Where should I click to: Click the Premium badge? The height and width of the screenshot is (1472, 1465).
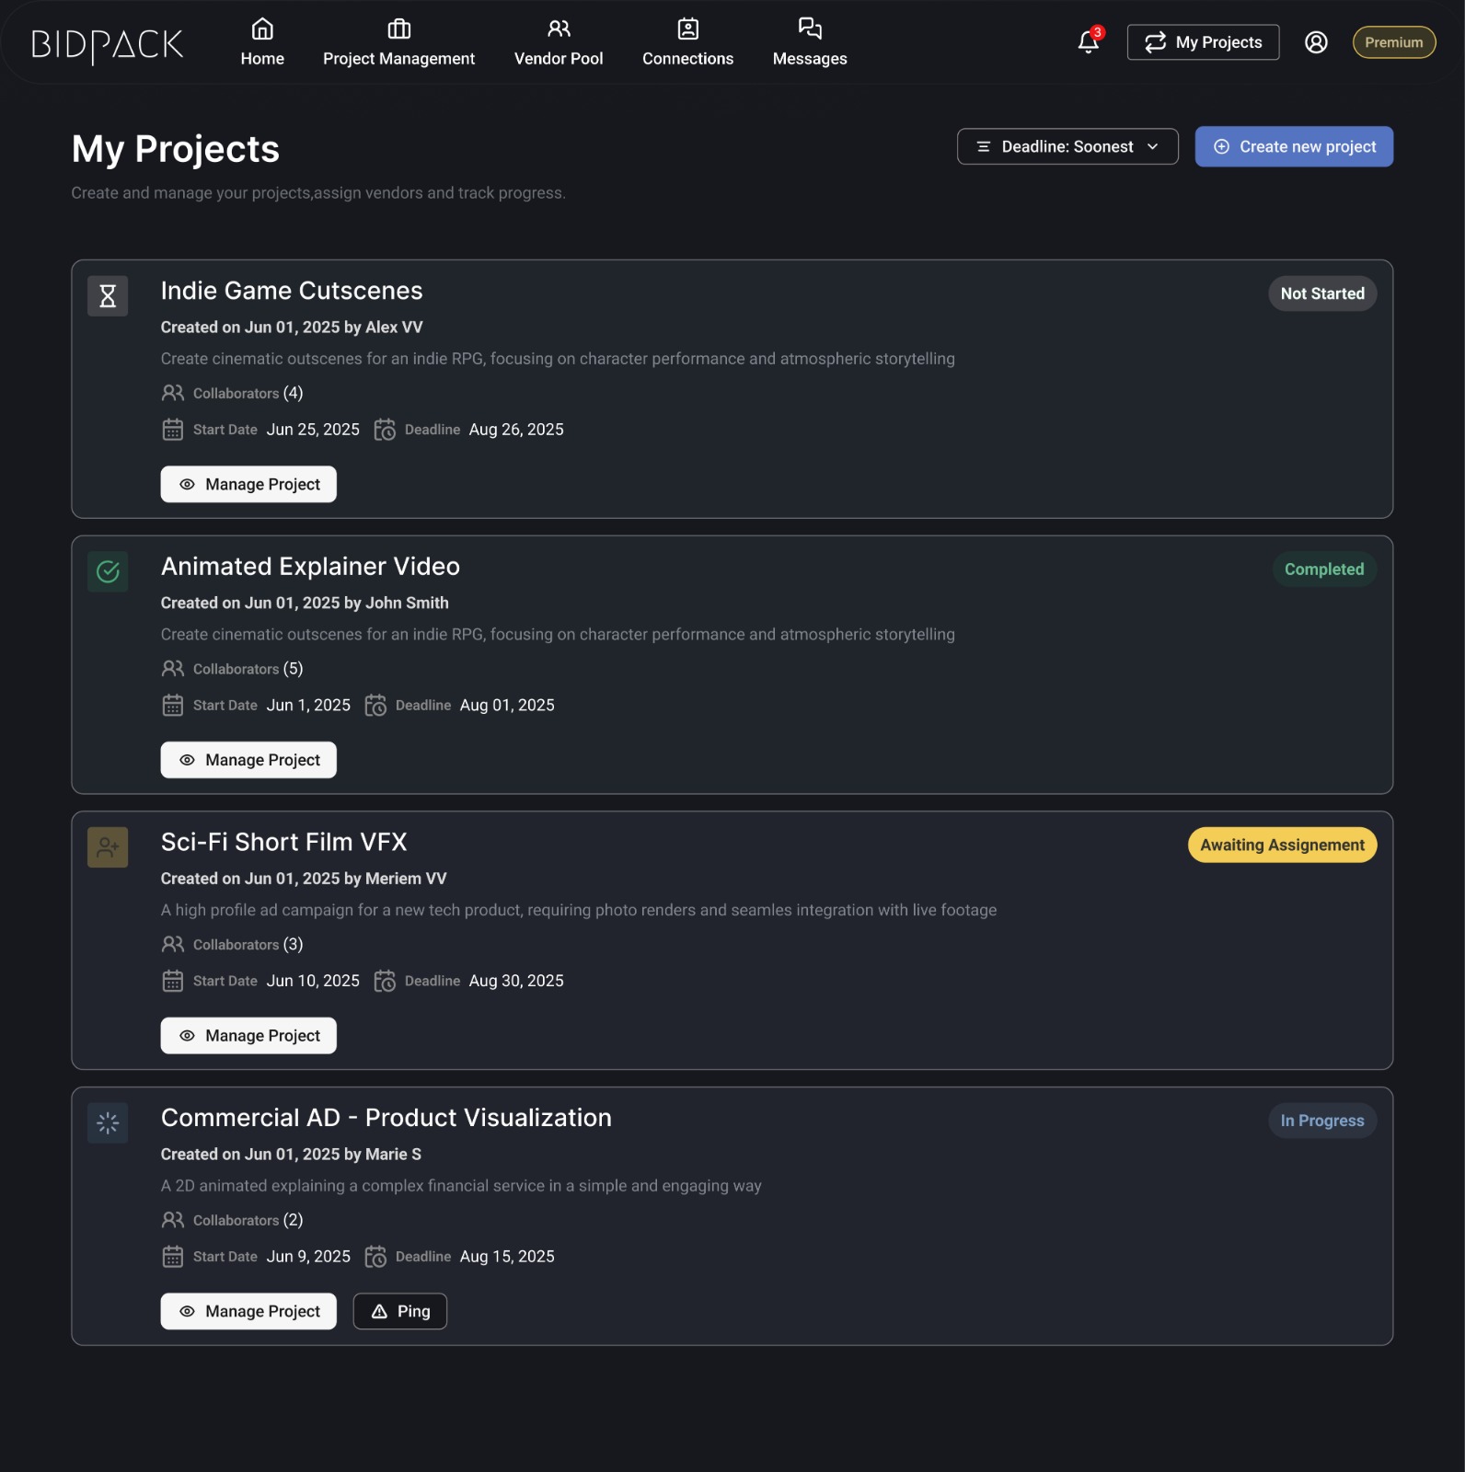pyautogui.click(x=1393, y=42)
